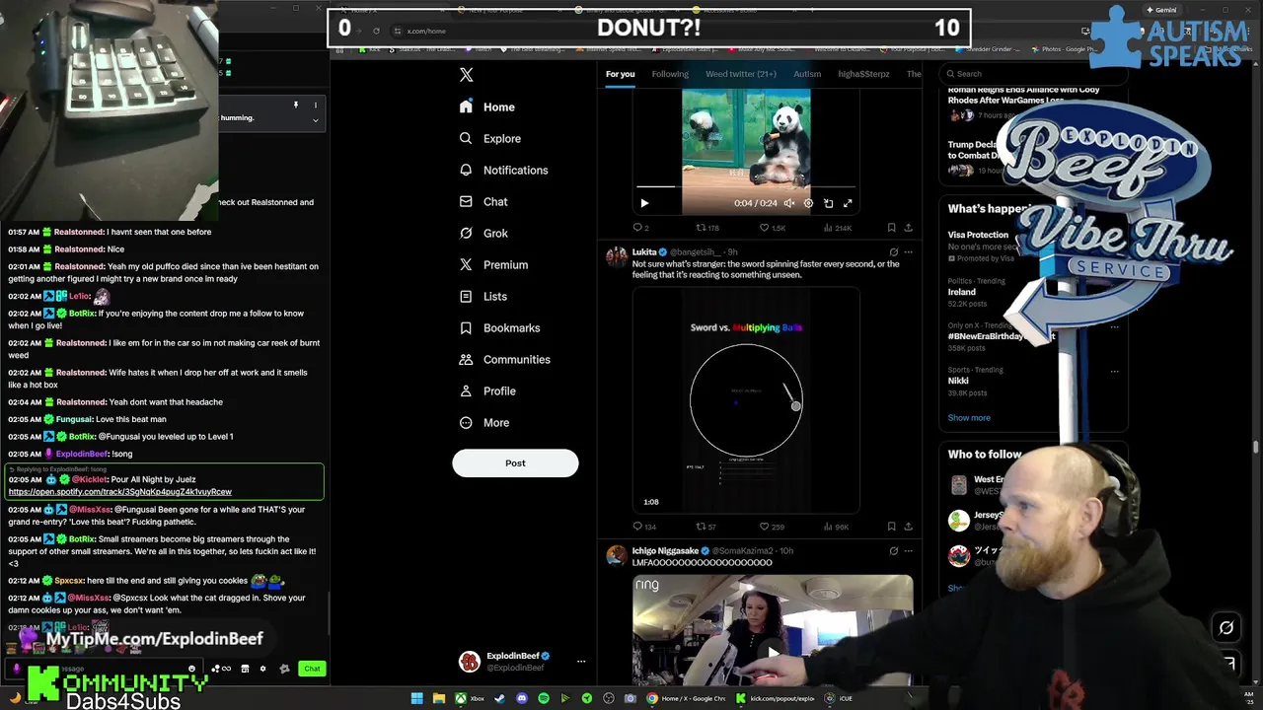Open Explore in X sidebar
The width and height of the screenshot is (1263, 710).
490,138
